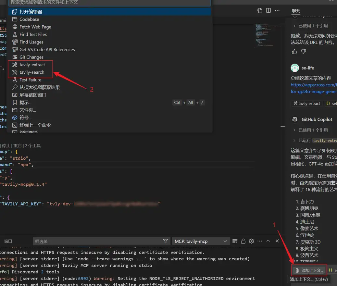Expand the 已运行 tavily-extract entry

tap(312, 140)
